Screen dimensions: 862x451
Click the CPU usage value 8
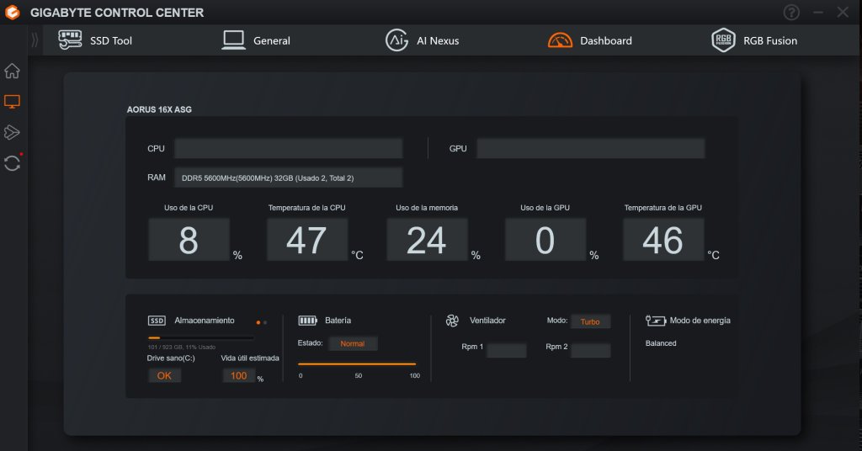(x=189, y=240)
